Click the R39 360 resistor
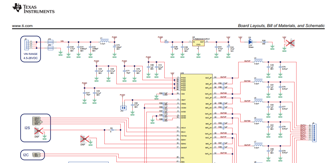Screen dimensions: 336x163 [x=264, y=42]
